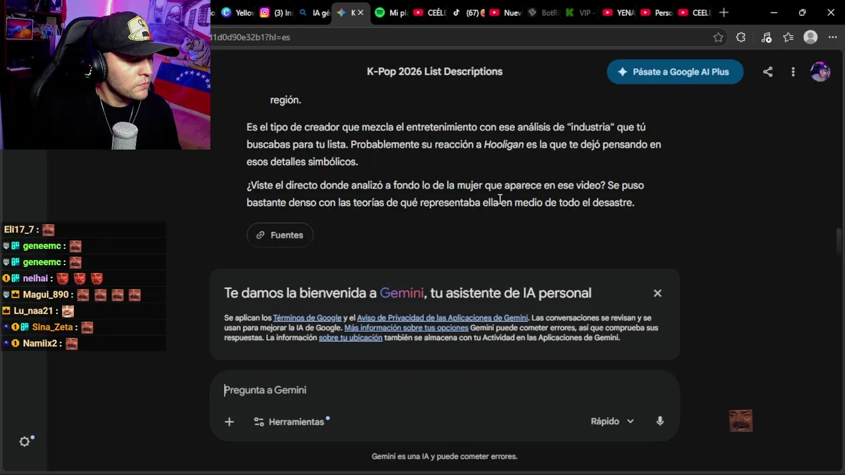Click the page vertical scrollbar thumb

tap(839, 241)
